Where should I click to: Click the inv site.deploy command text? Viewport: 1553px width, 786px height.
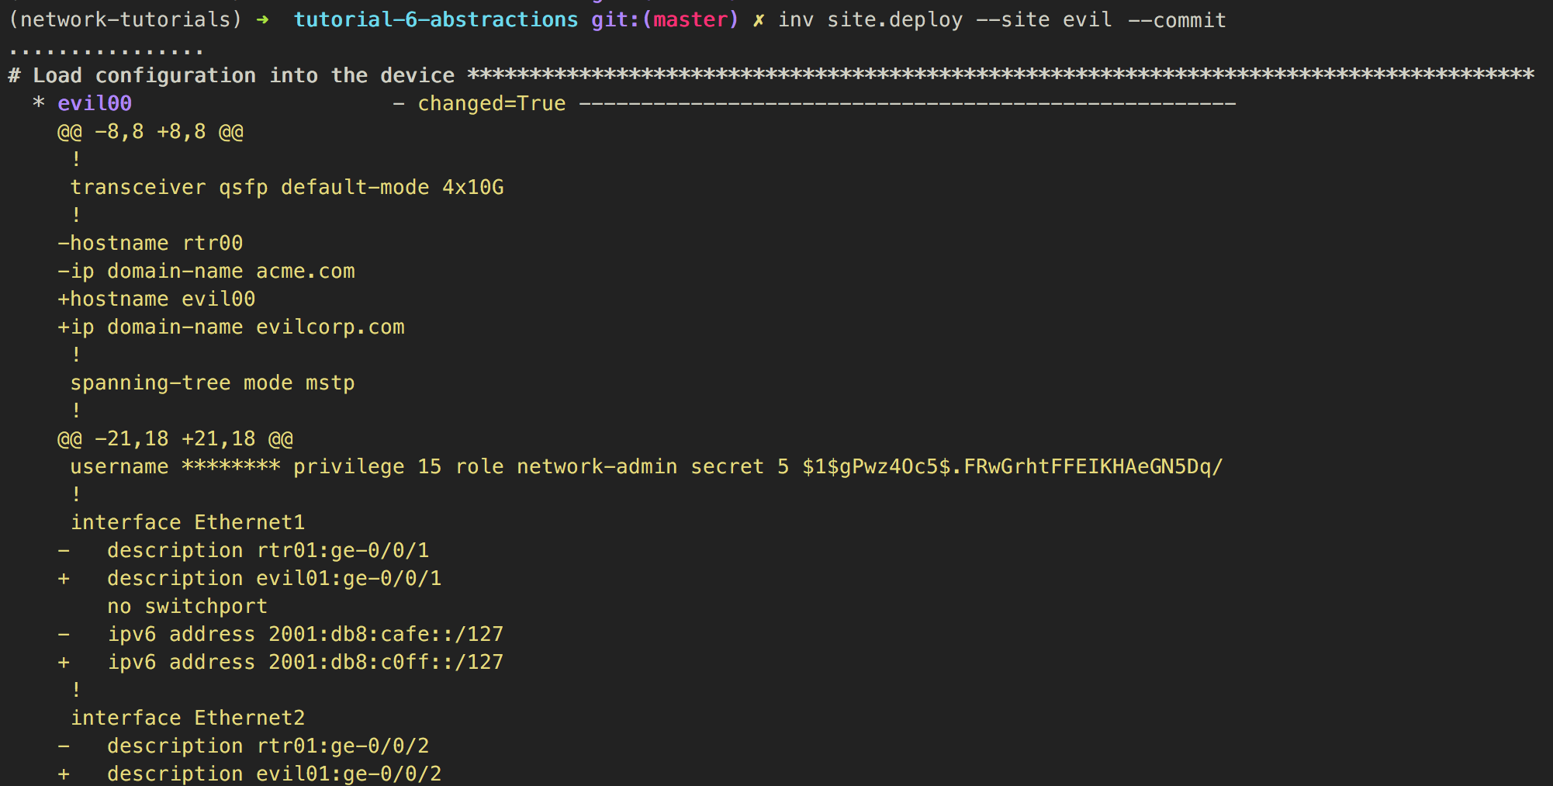[x=870, y=20]
